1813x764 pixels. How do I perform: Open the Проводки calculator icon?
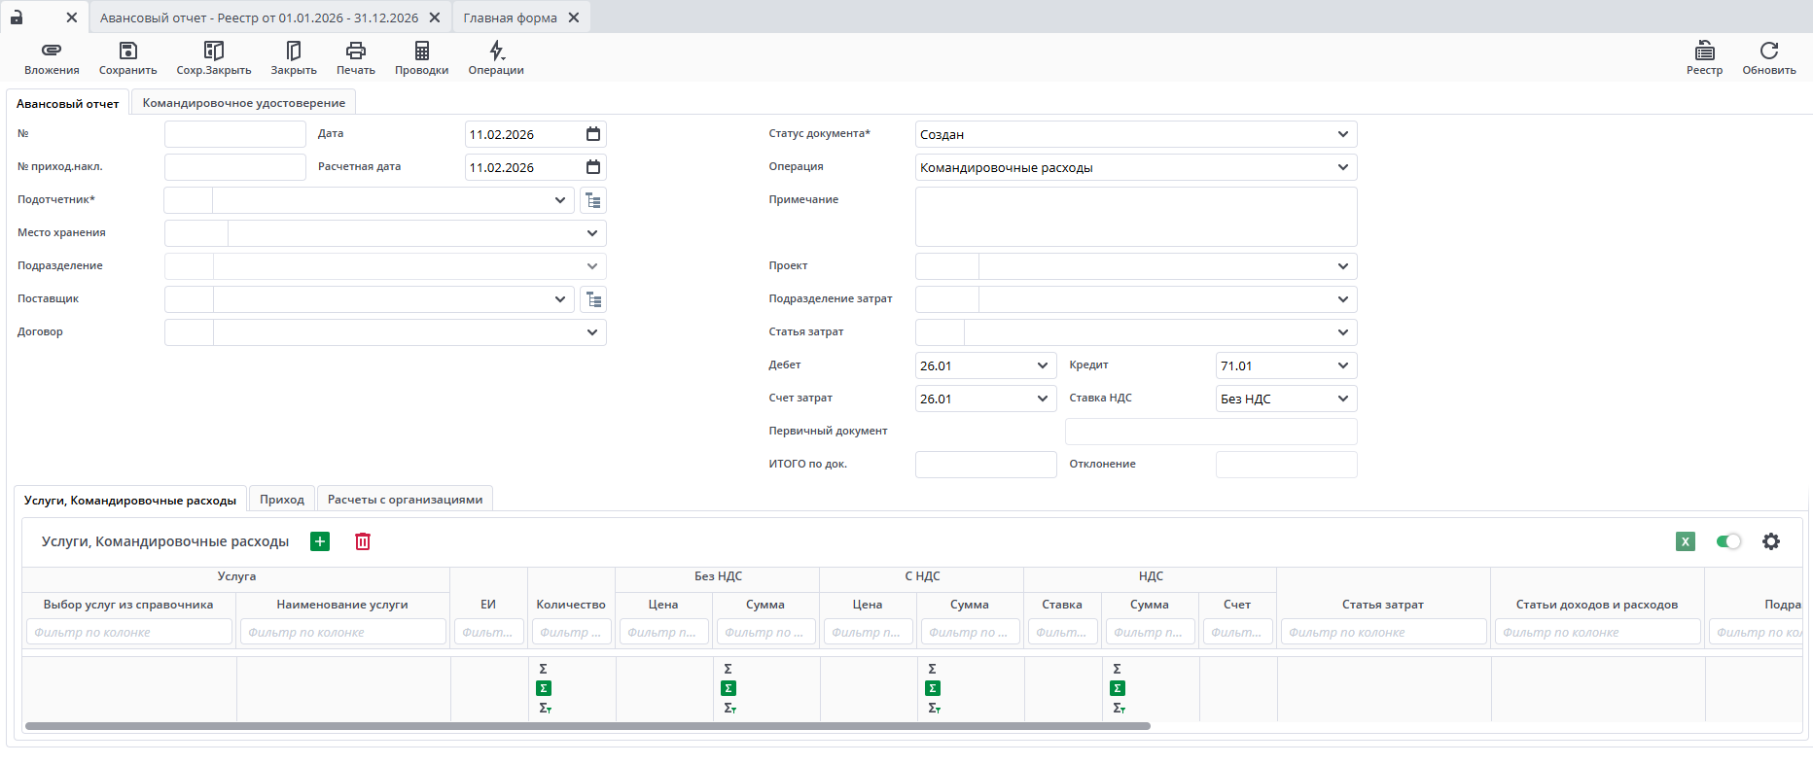pyautogui.click(x=421, y=51)
